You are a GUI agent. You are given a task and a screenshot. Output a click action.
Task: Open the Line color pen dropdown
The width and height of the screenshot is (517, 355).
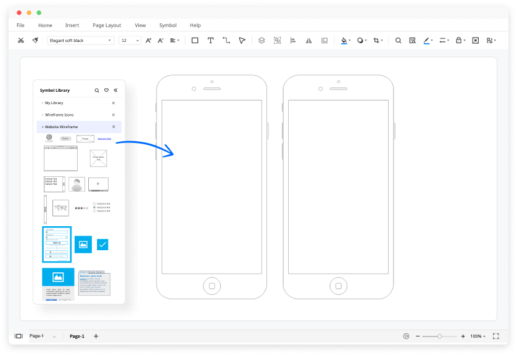(x=428, y=41)
